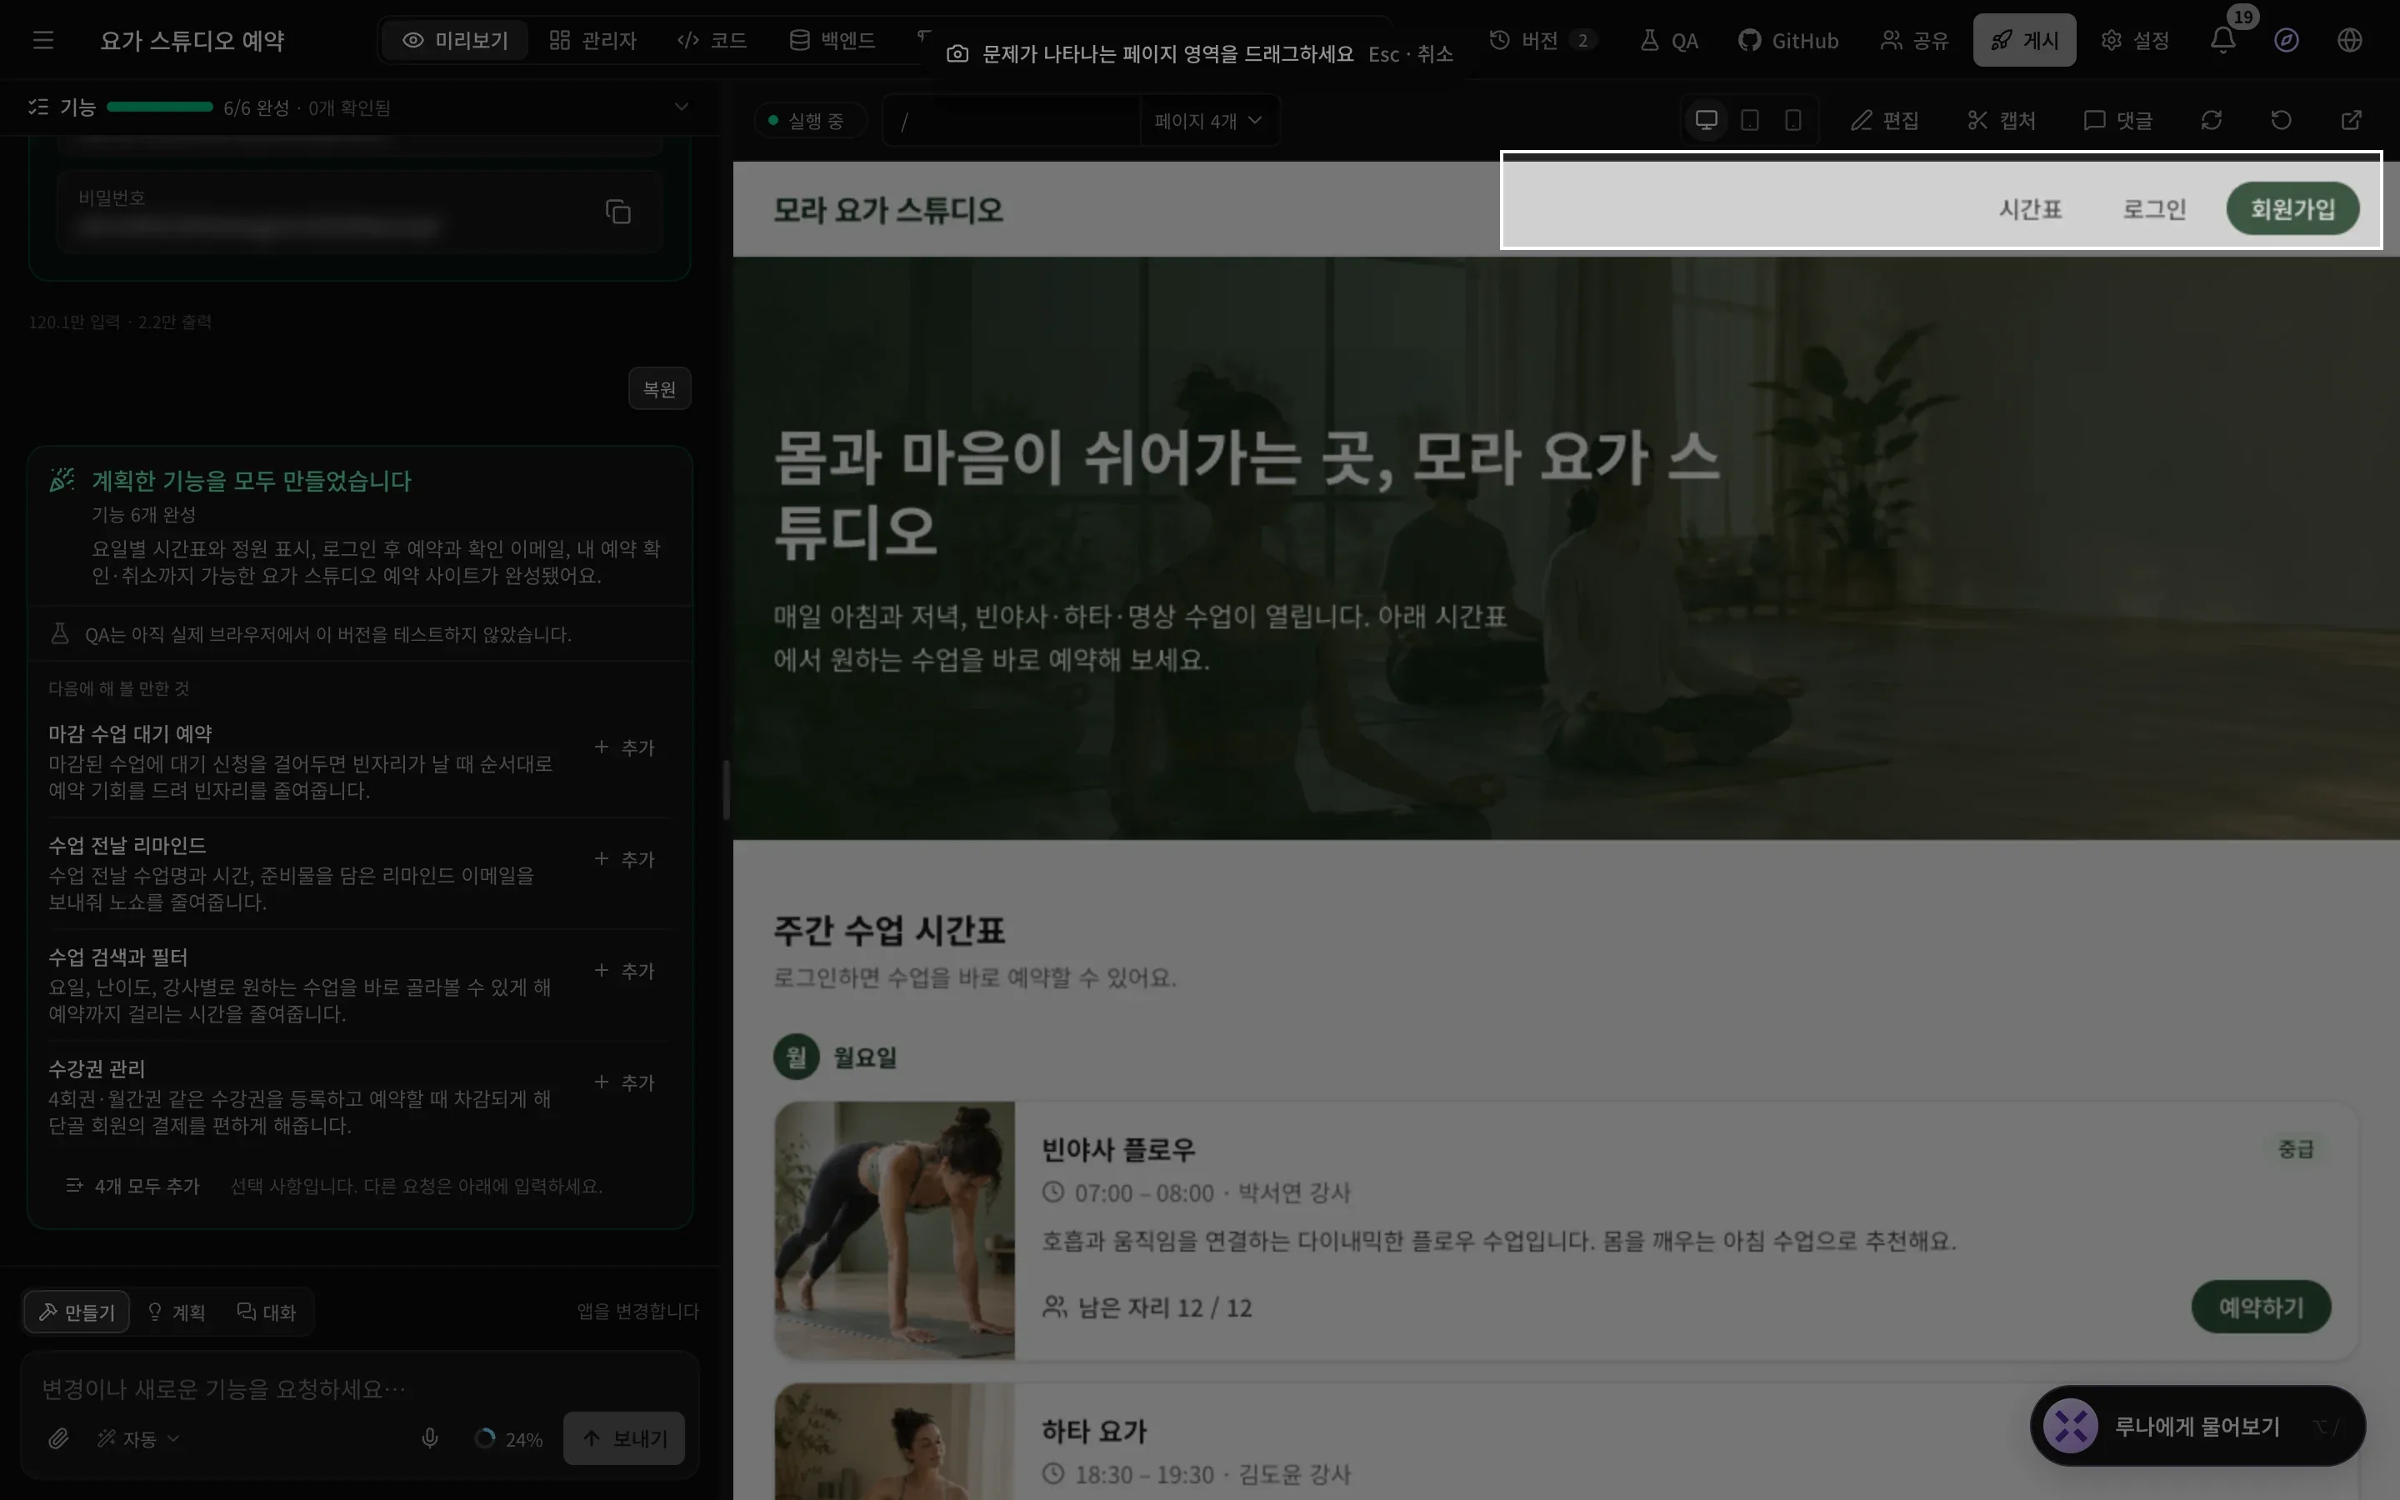Select the 계획 mode

pos(177,1312)
